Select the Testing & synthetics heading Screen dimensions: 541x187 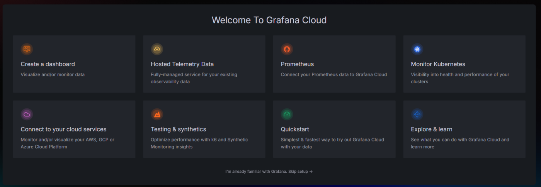[x=178, y=129]
